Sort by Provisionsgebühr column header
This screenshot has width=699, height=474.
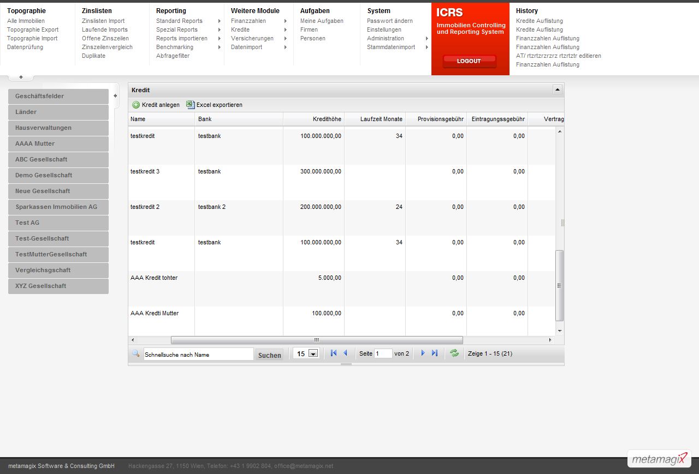pos(436,119)
